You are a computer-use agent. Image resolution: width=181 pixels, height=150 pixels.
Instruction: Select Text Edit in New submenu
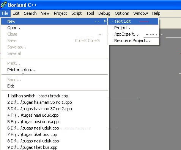tap(133, 21)
